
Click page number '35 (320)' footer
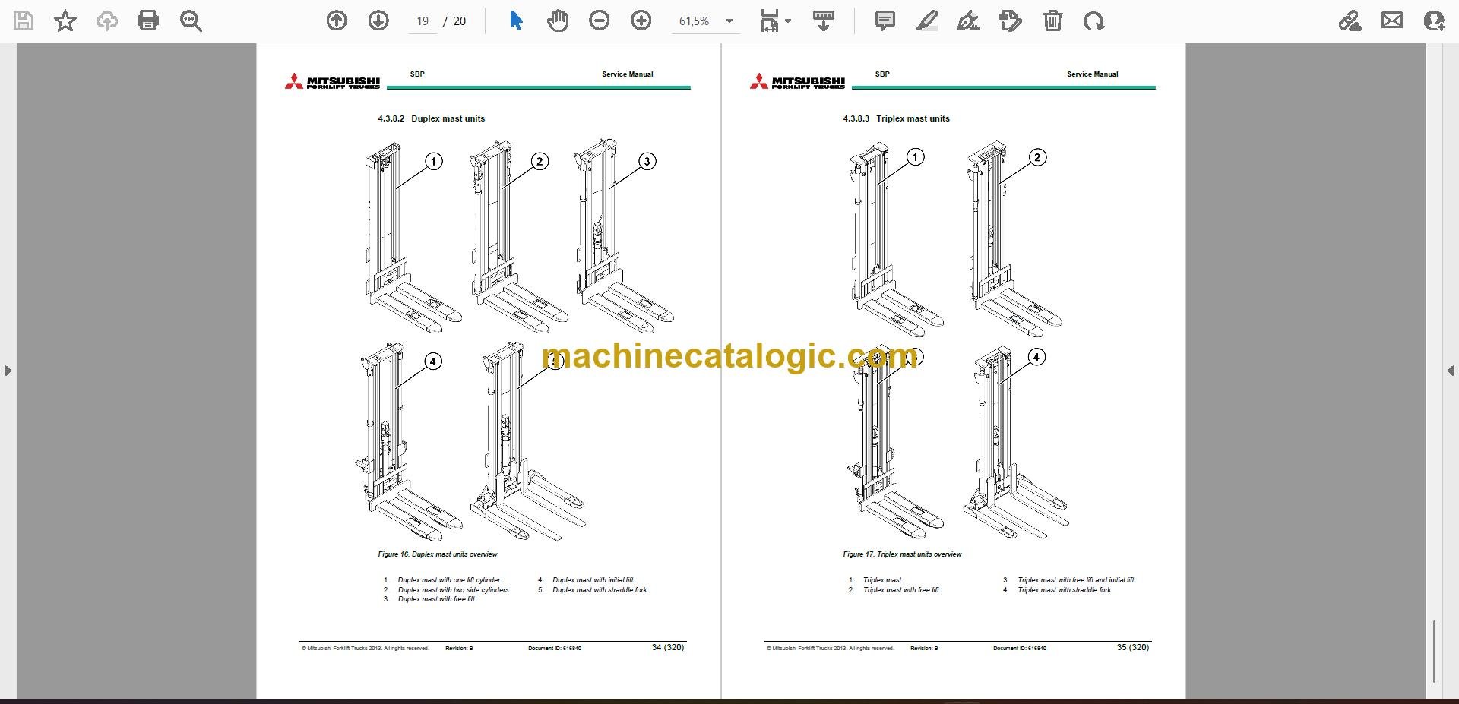1133,647
